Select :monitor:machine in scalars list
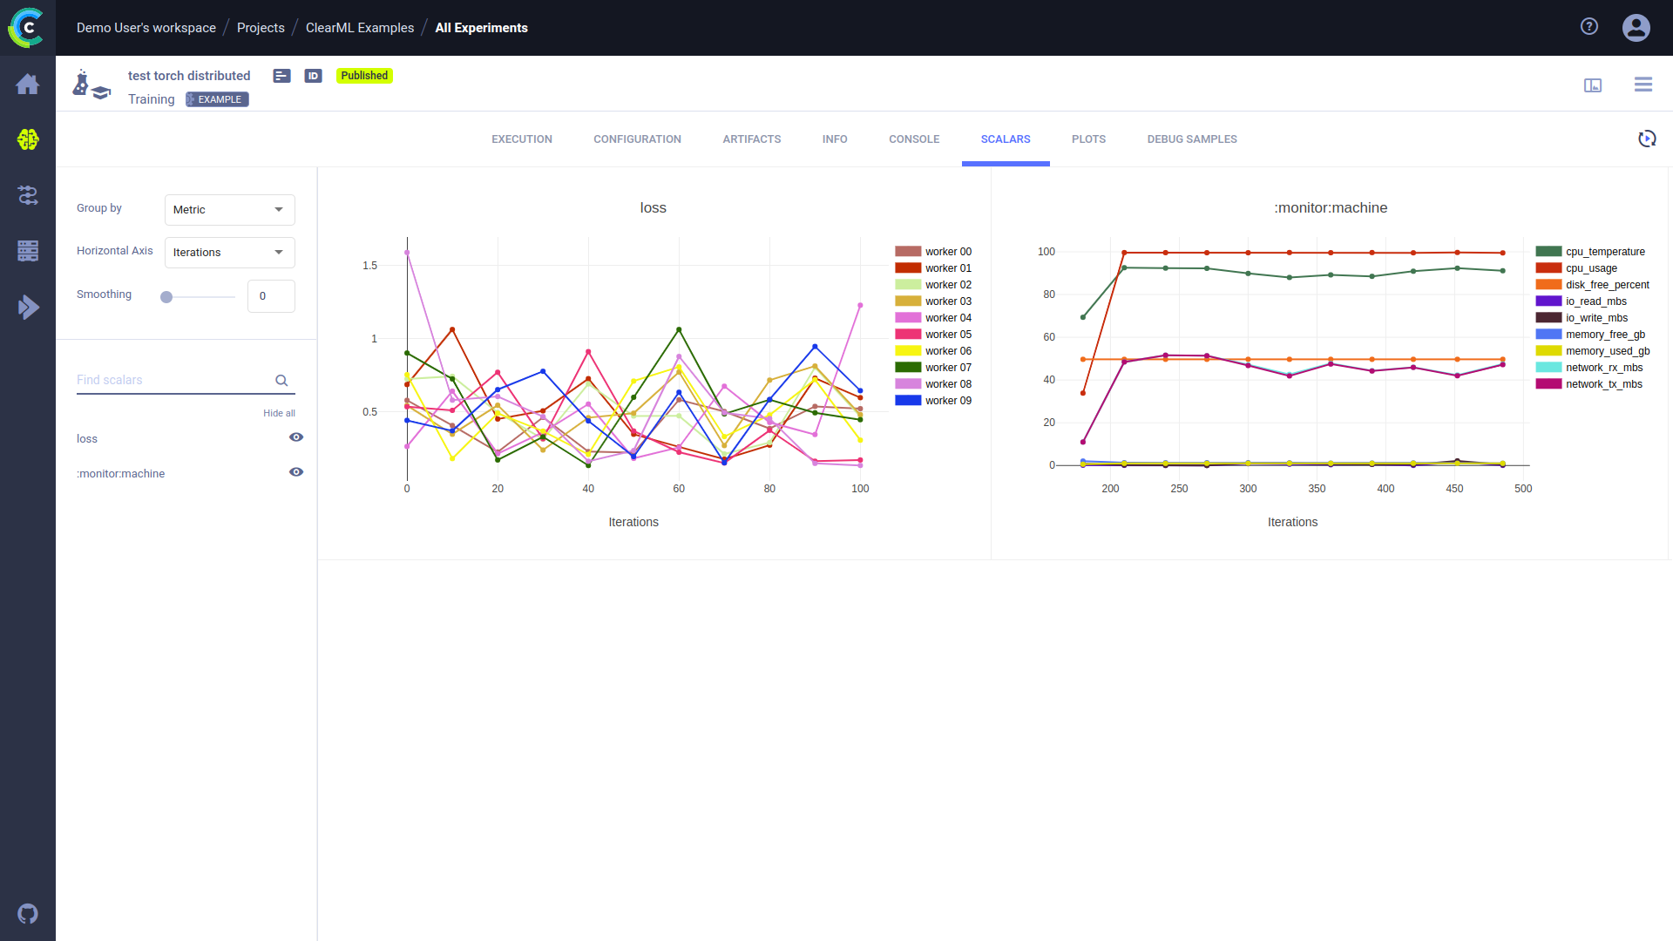1673x941 pixels. coord(120,474)
